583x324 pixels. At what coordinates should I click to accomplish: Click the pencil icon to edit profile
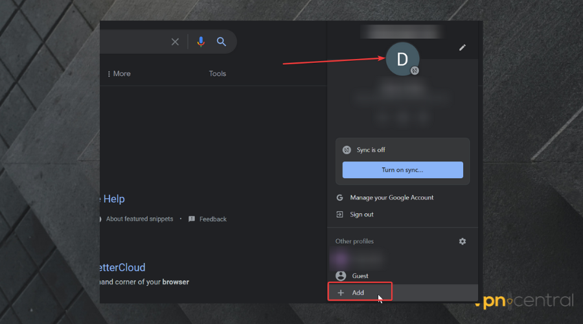(462, 47)
